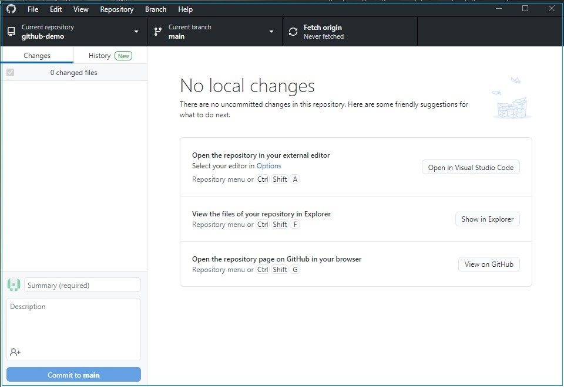
Task: Click the repository icon beside github-demo
Action: [11, 32]
